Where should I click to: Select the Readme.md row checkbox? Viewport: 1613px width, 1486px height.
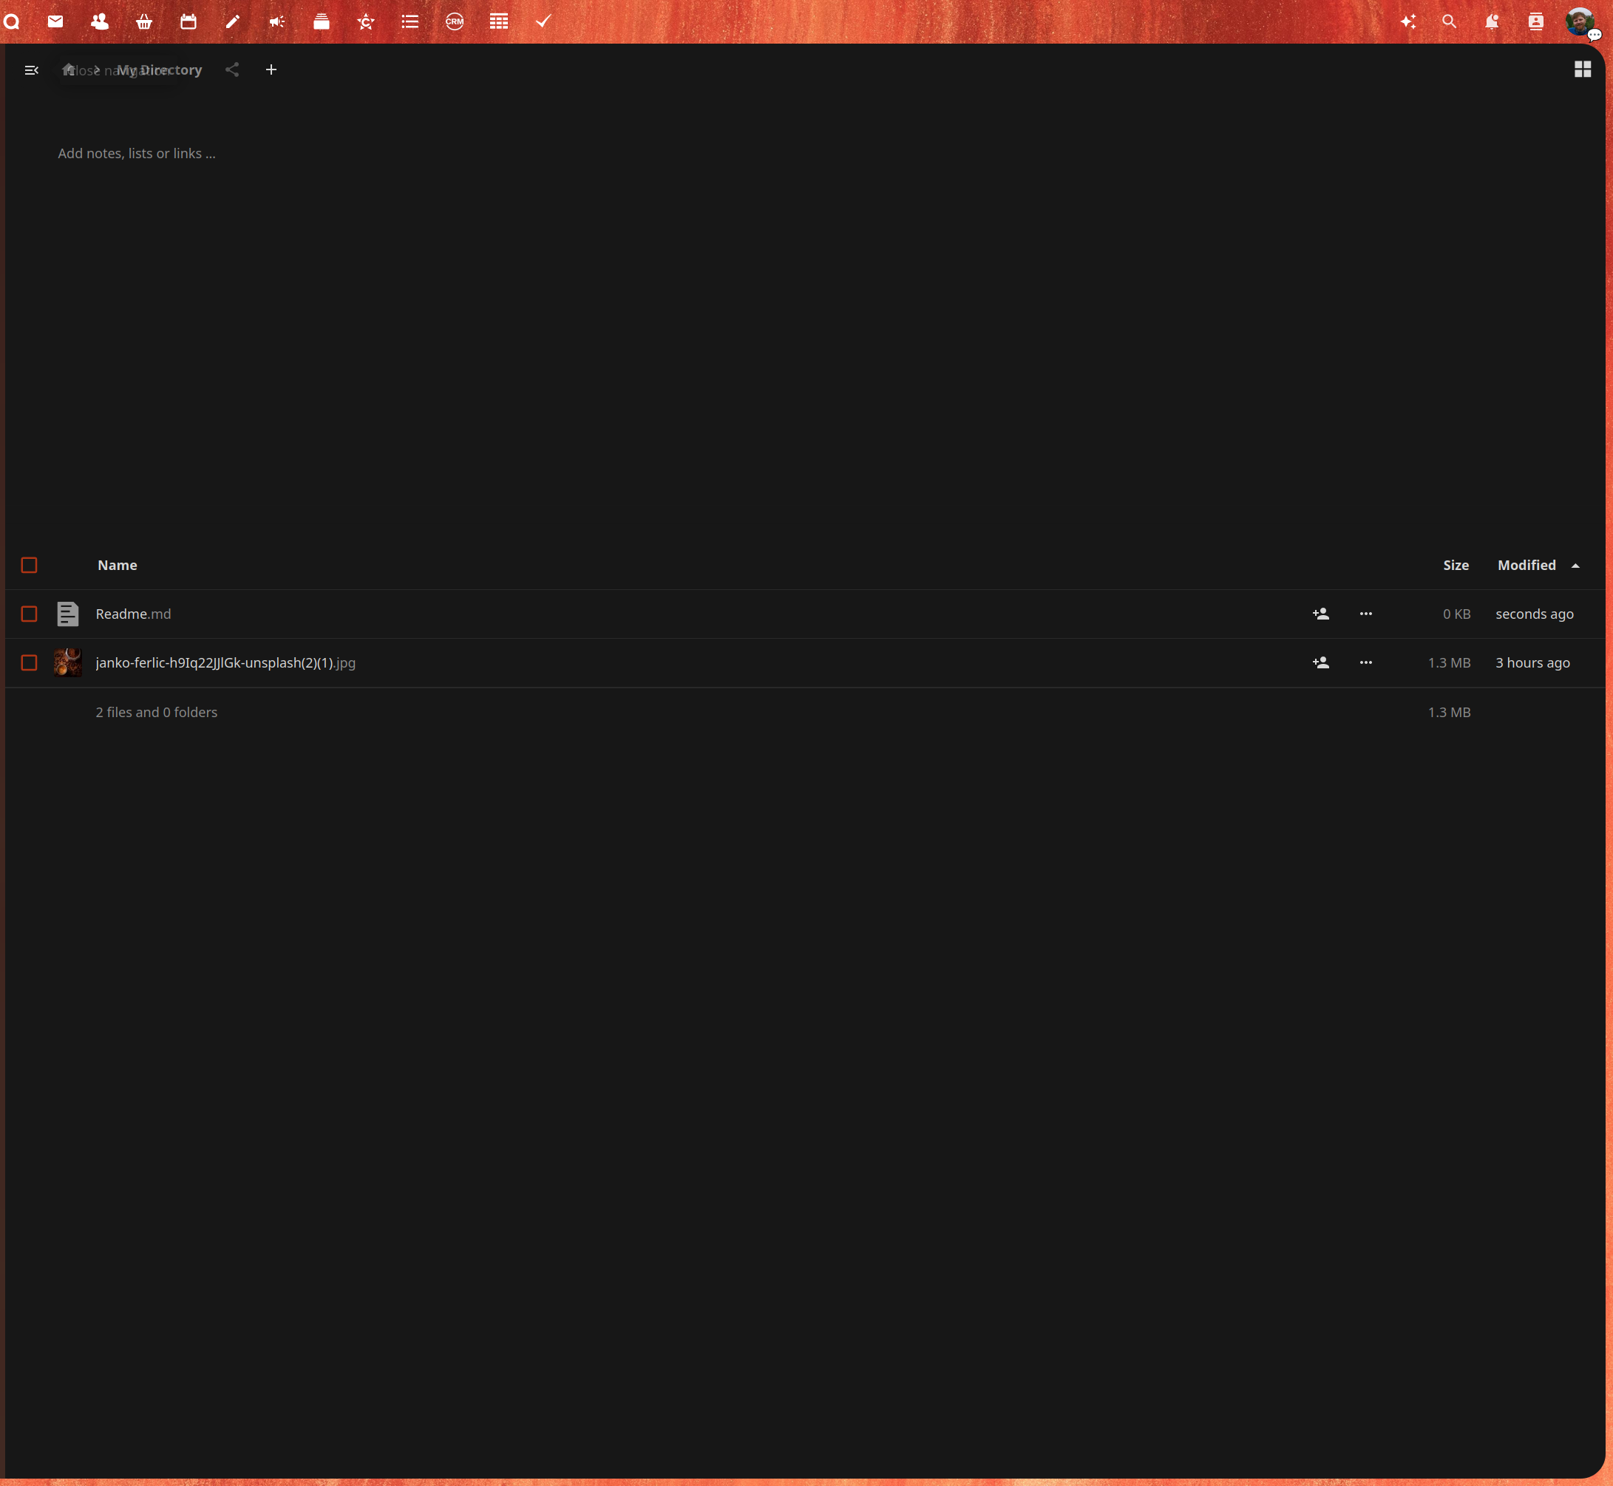click(x=30, y=614)
